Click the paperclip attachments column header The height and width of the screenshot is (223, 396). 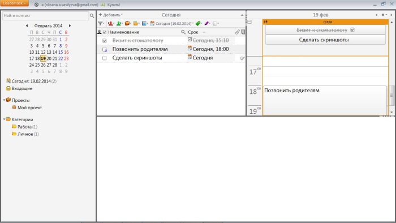point(238,32)
